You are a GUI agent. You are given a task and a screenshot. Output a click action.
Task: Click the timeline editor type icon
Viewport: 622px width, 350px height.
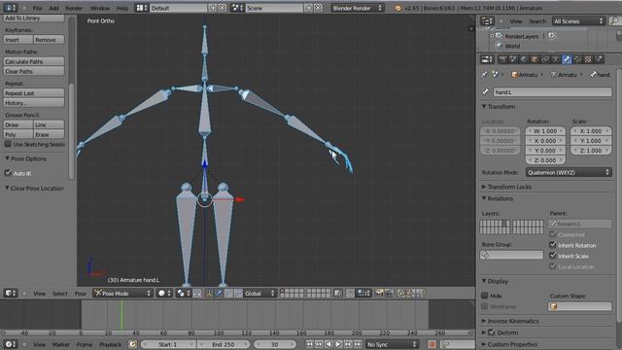click(x=11, y=344)
